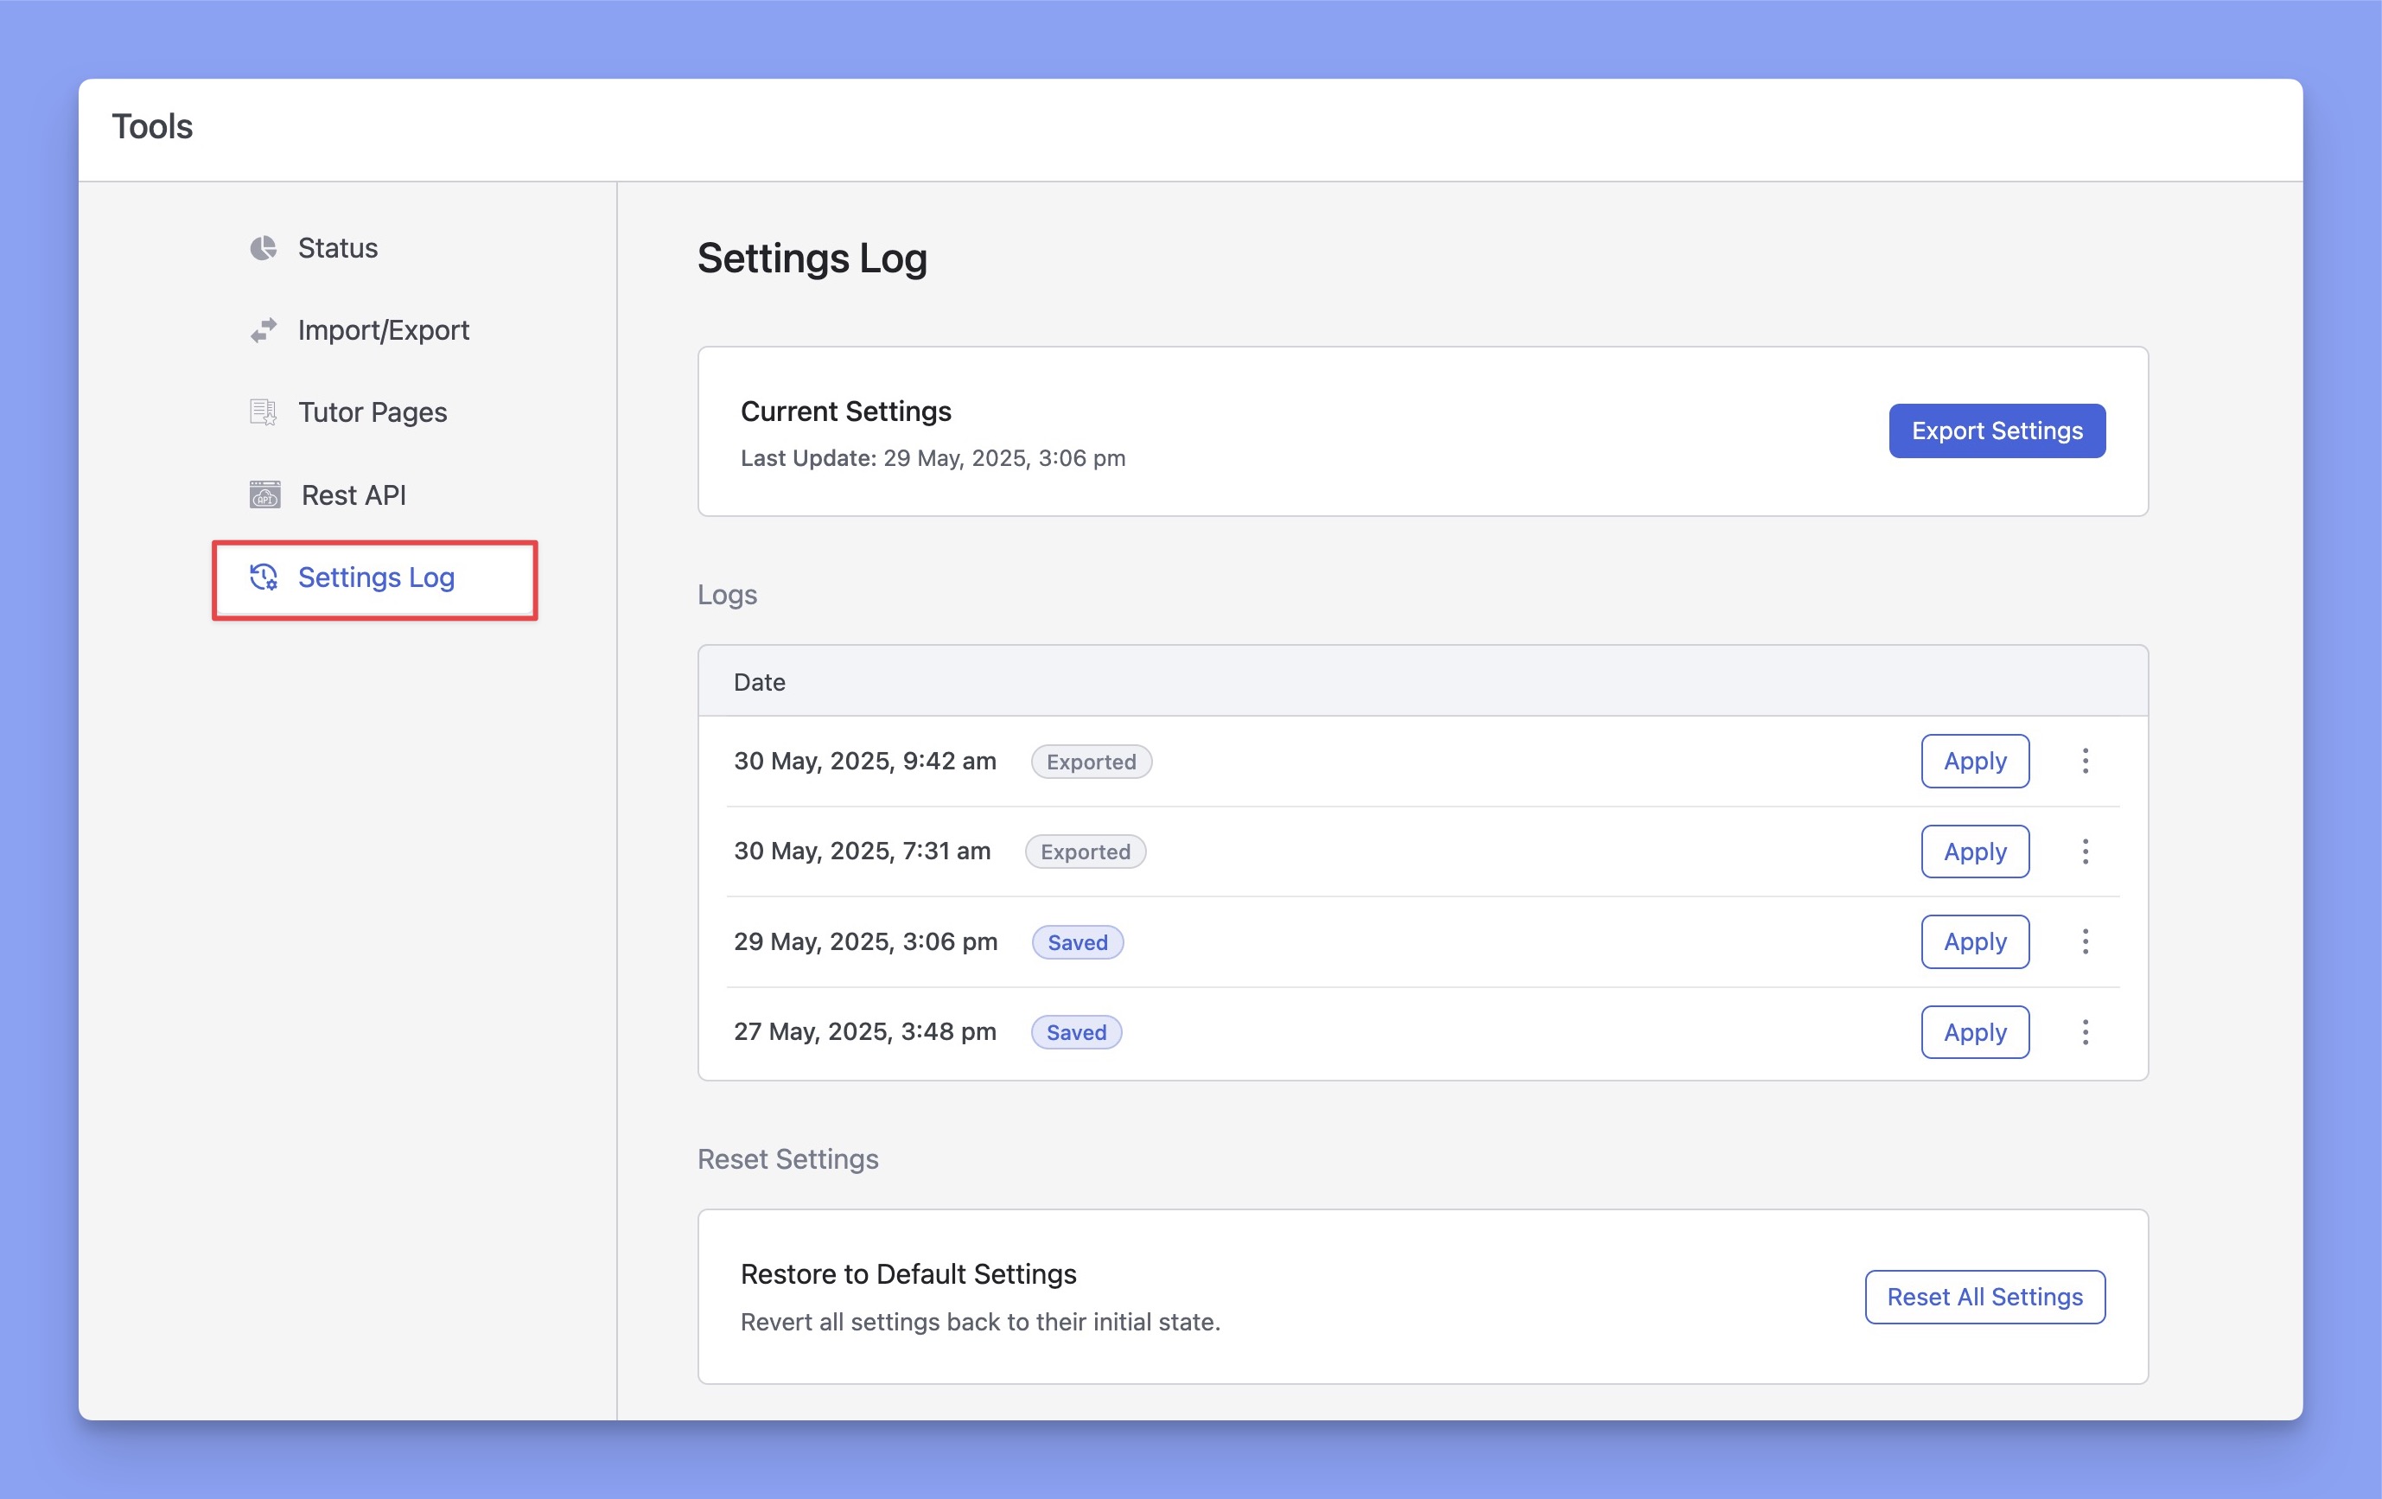The width and height of the screenshot is (2382, 1499).
Task: Click 'Revert all settings back' description text
Action: pyautogui.click(x=980, y=1322)
